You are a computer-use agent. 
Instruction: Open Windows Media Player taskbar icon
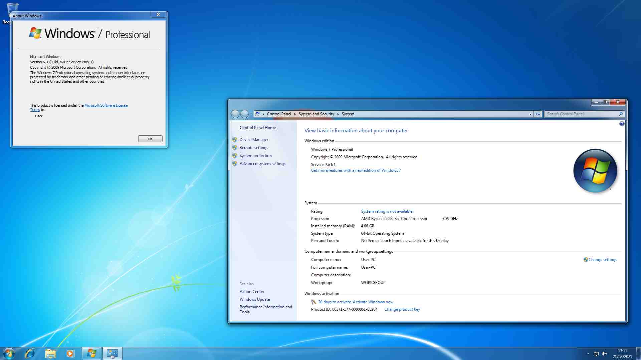click(x=70, y=353)
